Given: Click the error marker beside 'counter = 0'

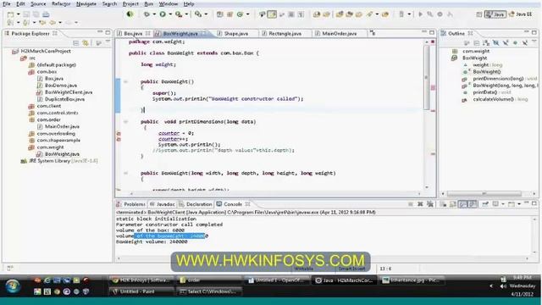Looking at the screenshot, I should click(119, 134).
